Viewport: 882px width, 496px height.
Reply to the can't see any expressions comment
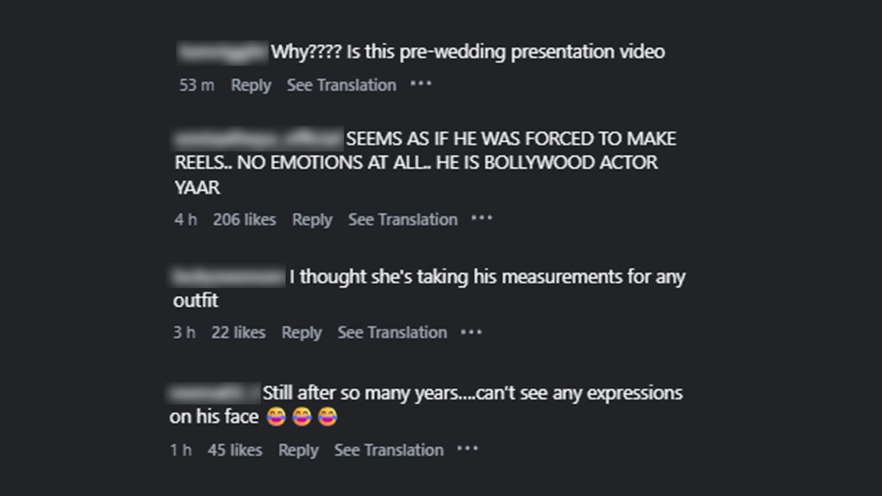point(298,450)
